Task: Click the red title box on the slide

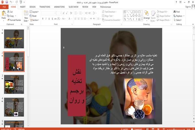Action: (x=77, y=85)
